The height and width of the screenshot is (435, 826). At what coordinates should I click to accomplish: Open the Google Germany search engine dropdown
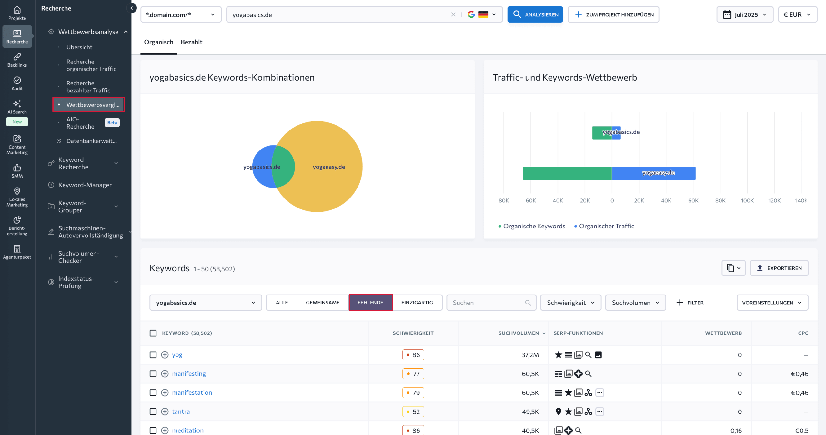[482, 15]
